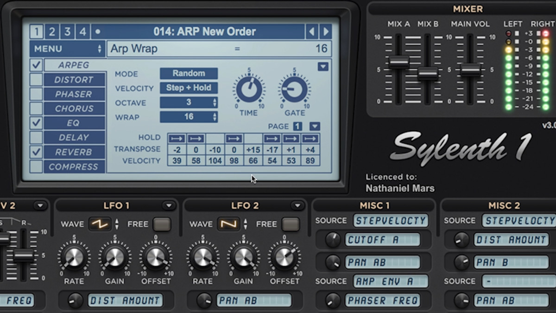Disable the ARPEG checkbox

(x=36, y=65)
